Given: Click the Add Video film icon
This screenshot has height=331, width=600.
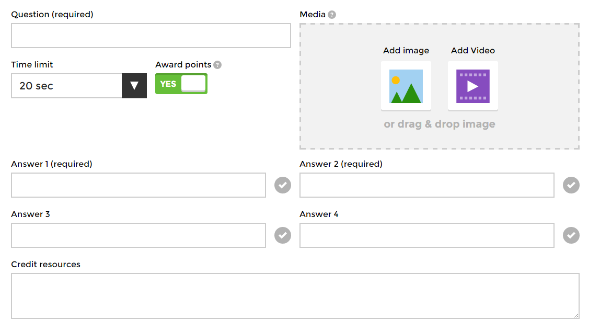Looking at the screenshot, I should [473, 86].
